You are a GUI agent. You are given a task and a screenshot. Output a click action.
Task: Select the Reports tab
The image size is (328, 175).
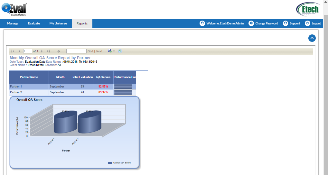click(82, 23)
